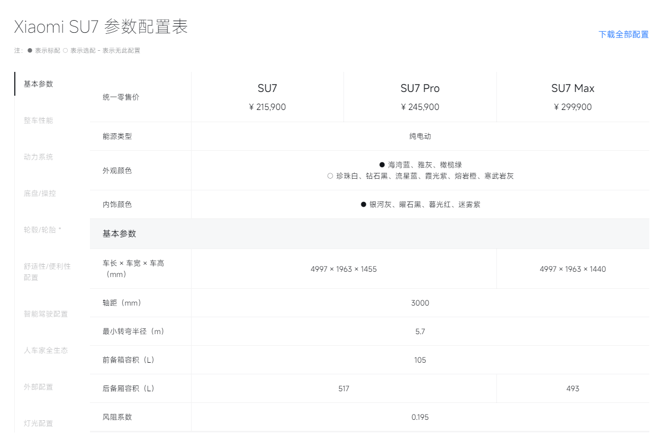The width and height of the screenshot is (661, 433).
Task: Click the 517 rear trunk value
Action: 344,389
